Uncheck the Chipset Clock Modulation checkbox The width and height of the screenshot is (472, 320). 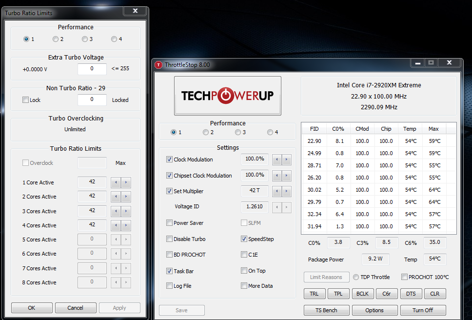170,175
